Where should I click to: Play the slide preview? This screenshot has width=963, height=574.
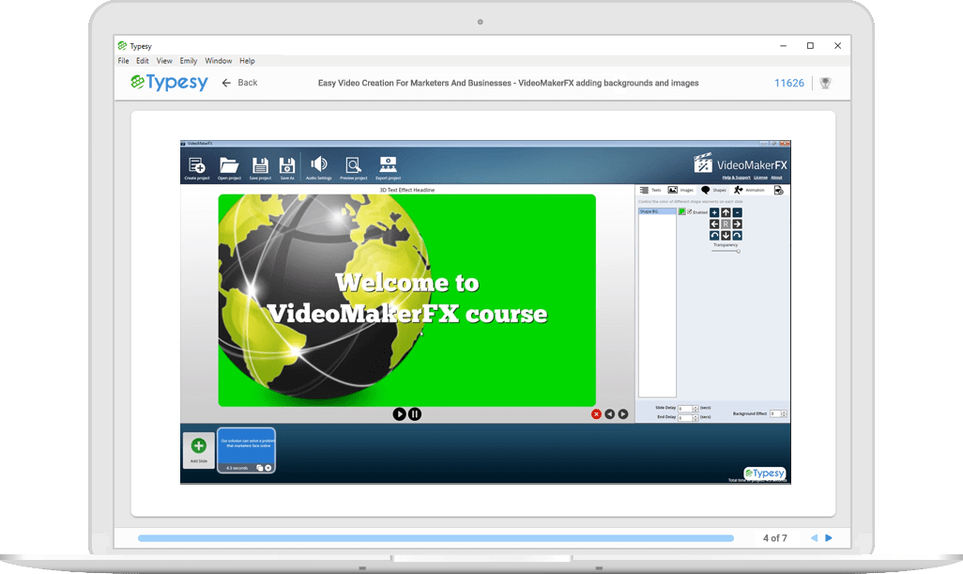pyautogui.click(x=399, y=414)
